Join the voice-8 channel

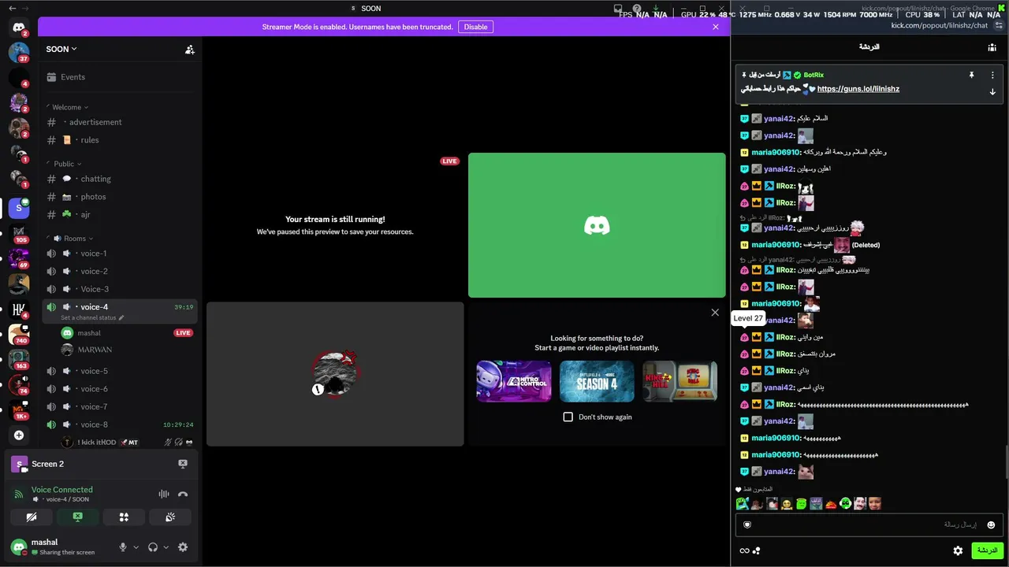[x=119, y=424]
